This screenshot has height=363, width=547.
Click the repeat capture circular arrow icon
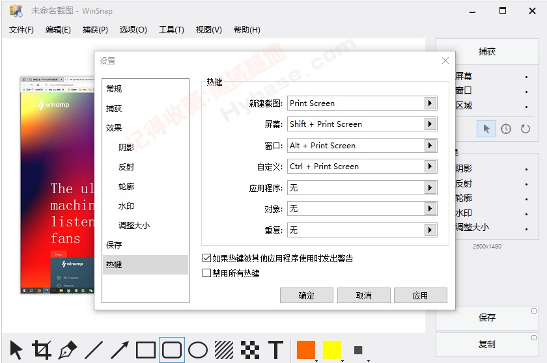point(526,129)
